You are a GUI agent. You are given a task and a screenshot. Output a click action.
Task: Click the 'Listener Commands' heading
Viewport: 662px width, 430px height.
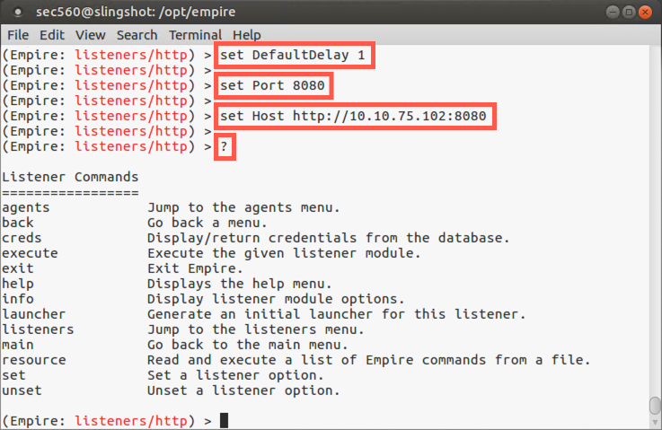coord(70,177)
